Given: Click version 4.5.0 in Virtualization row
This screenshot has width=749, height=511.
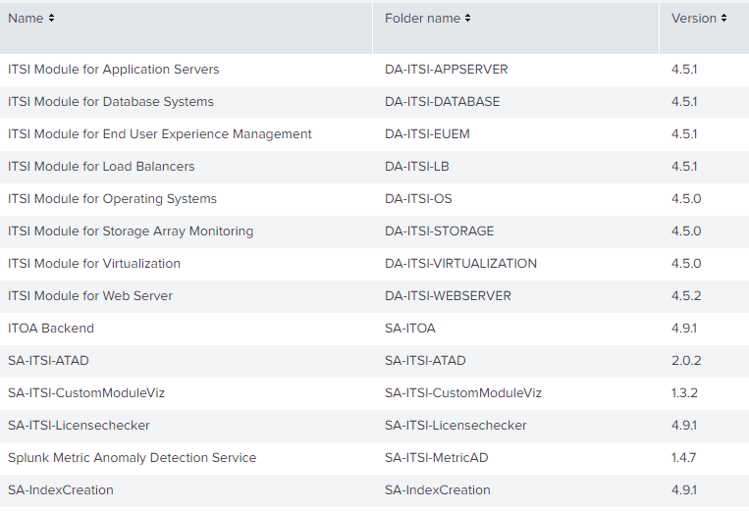Looking at the screenshot, I should tap(686, 264).
